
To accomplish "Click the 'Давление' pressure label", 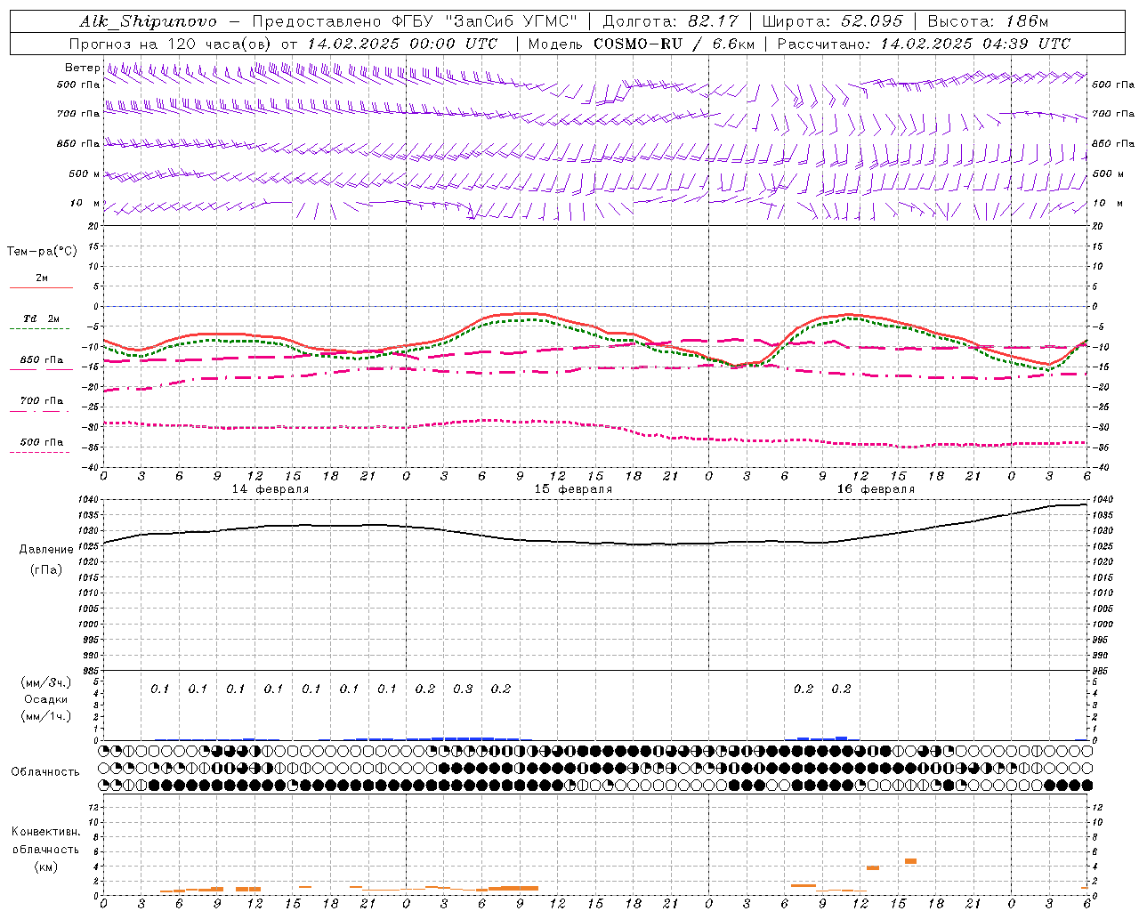I will click(x=46, y=550).
